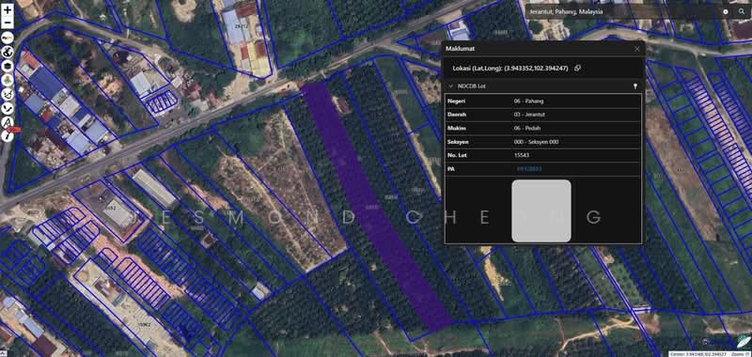Click the Negeri value '06 - Pahang'
Screen dimensions: 752x357
(528, 101)
